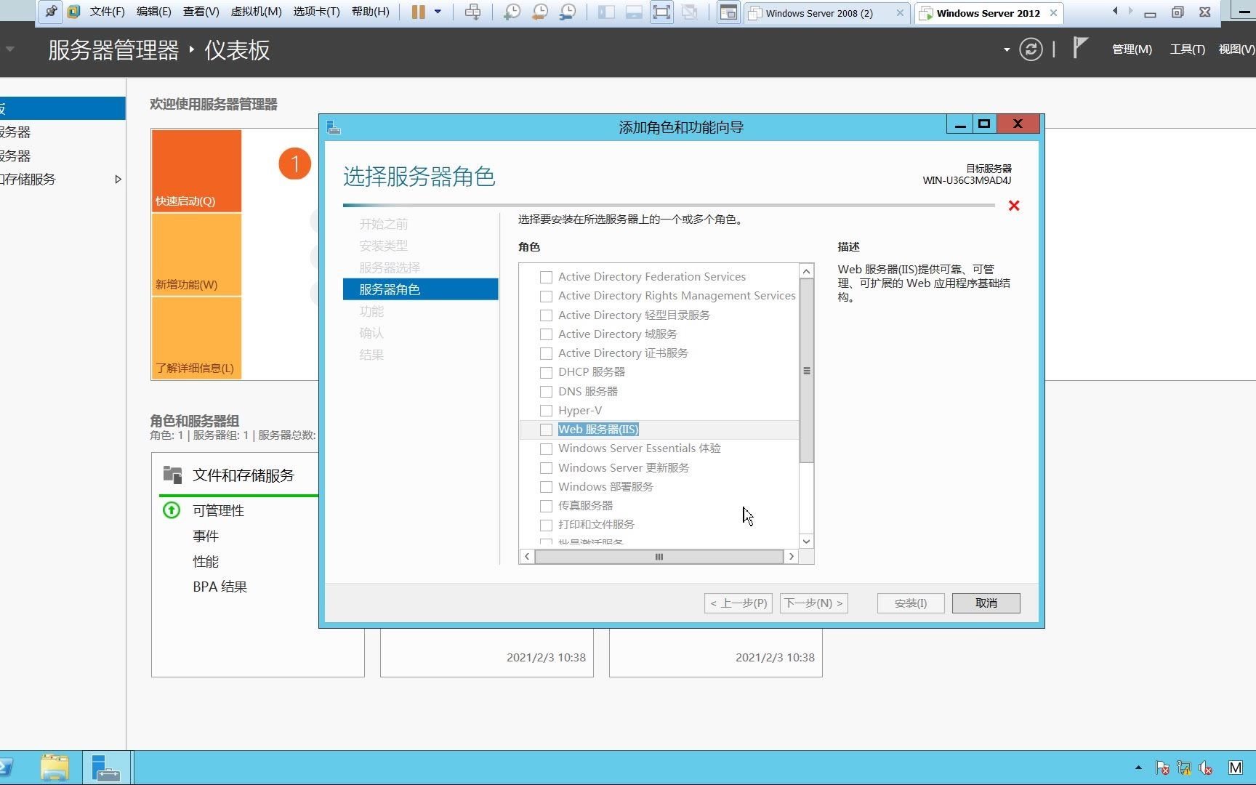Viewport: 1256px width, 785px height.
Task: Select 服务器角色 step in wizard sidebar
Action: click(420, 289)
